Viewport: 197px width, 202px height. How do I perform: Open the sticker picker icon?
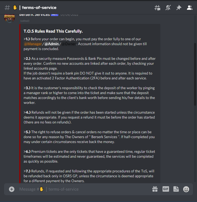coord(176,189)
